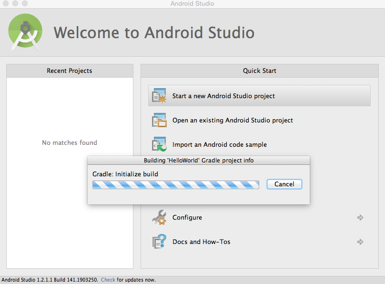Viewport: 385px width, 284px height.
Task: Click the open existing project folder icon
Action: 159,120
